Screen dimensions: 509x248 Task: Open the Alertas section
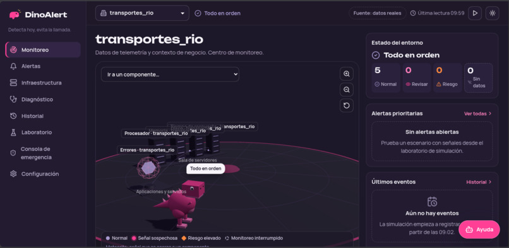[x=43, y=66]
